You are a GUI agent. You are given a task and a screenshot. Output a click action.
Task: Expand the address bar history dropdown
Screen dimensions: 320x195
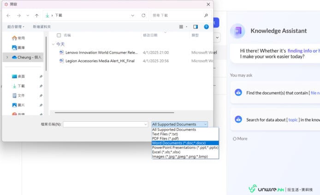pyautogui.click(x=133, y=16)
